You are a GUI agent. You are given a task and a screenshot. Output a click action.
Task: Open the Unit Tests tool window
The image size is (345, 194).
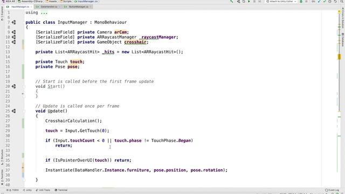[43, 190]
